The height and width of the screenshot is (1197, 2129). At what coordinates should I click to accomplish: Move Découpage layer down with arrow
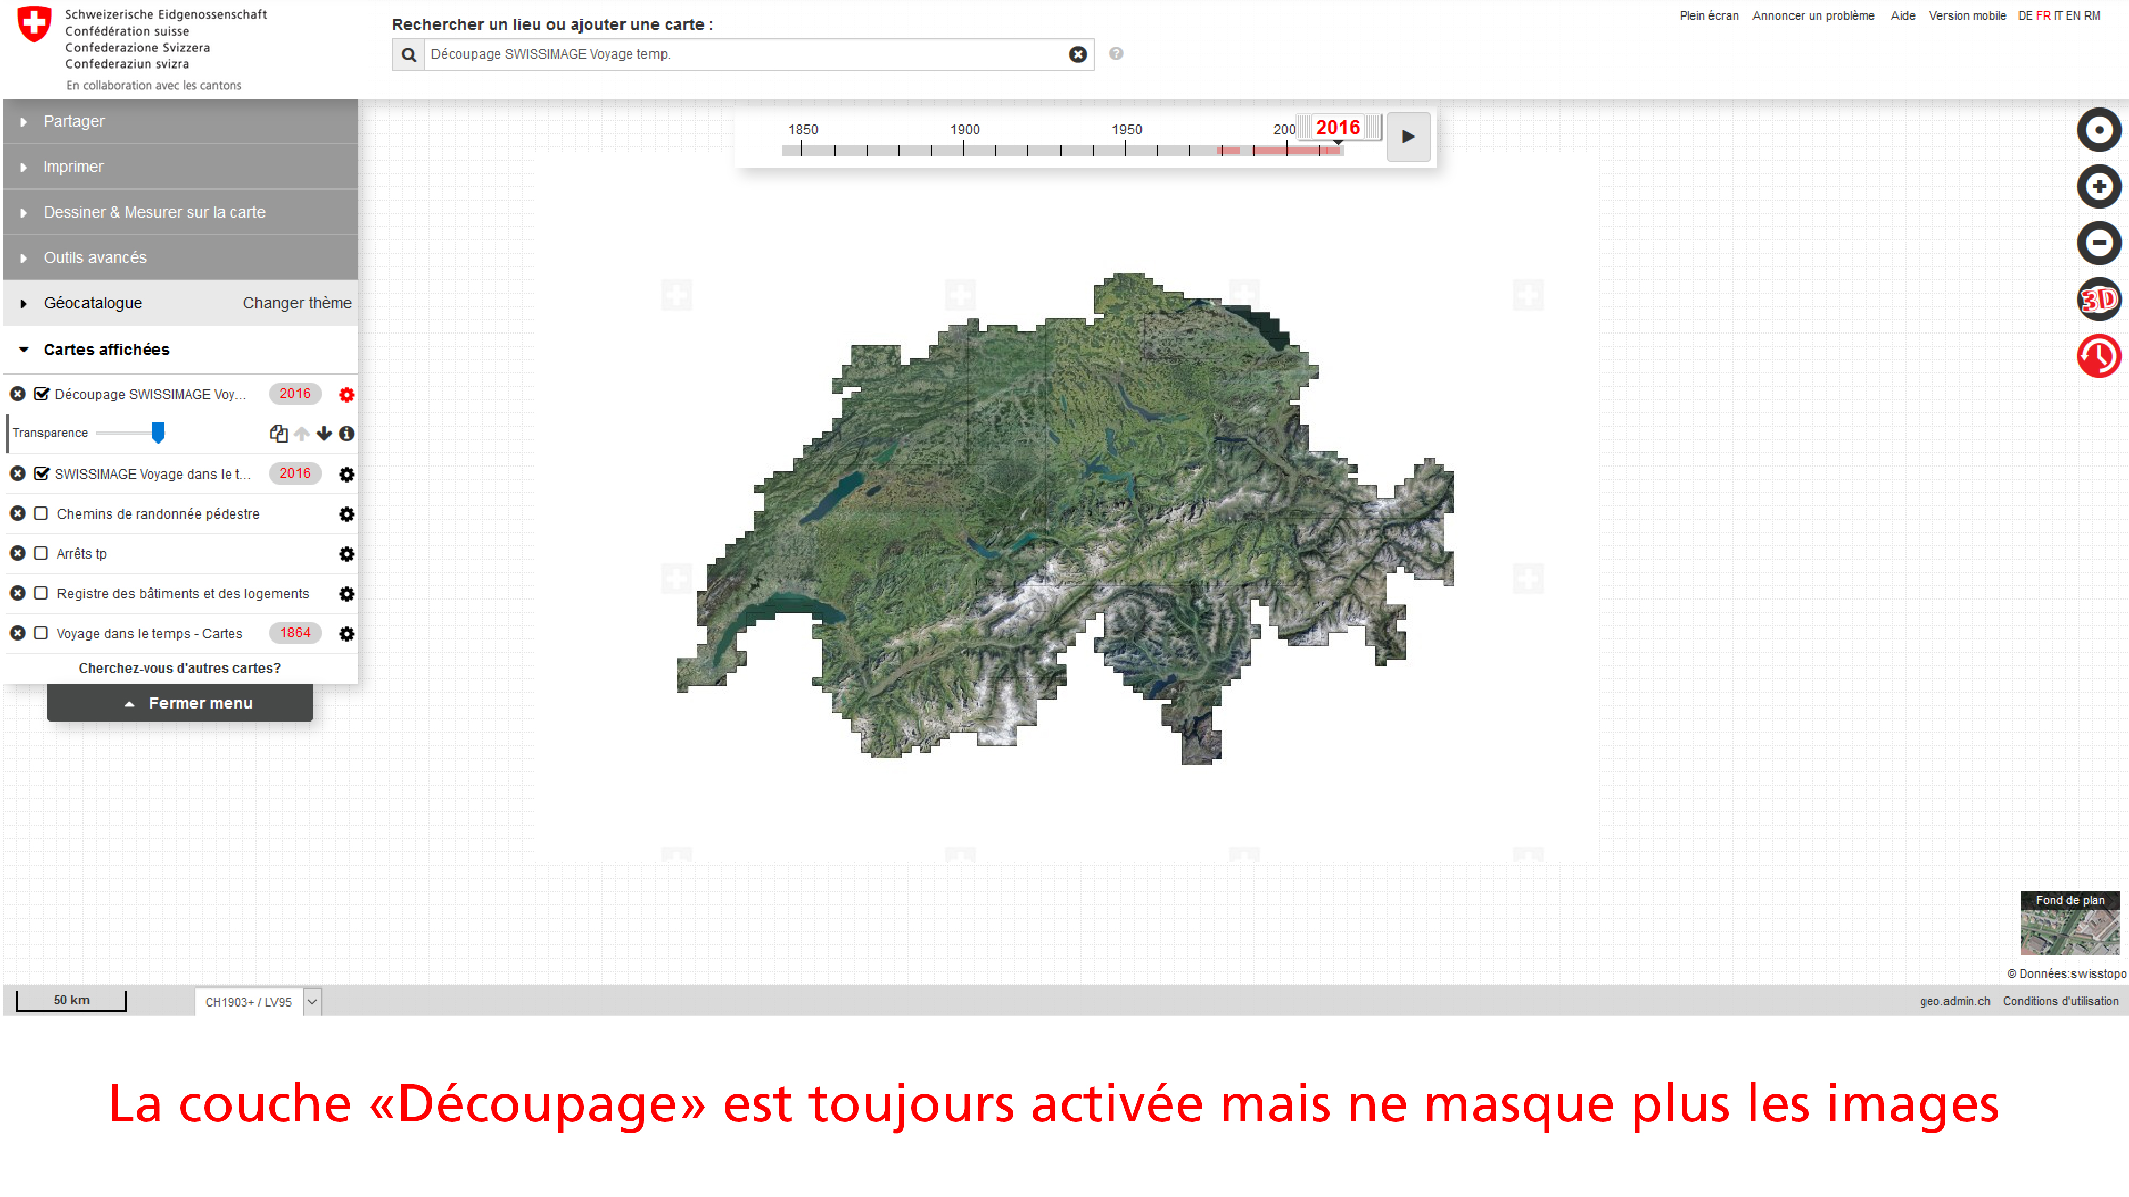coord(324,433)
